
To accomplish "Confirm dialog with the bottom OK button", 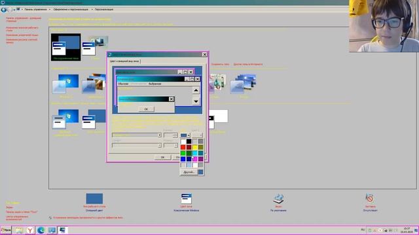I will [162, 157].
